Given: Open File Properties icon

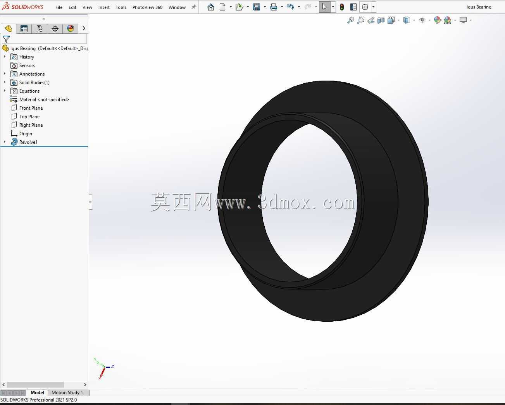Looking at the screenshot, I should pyautogui.click(x=353, y=7).
